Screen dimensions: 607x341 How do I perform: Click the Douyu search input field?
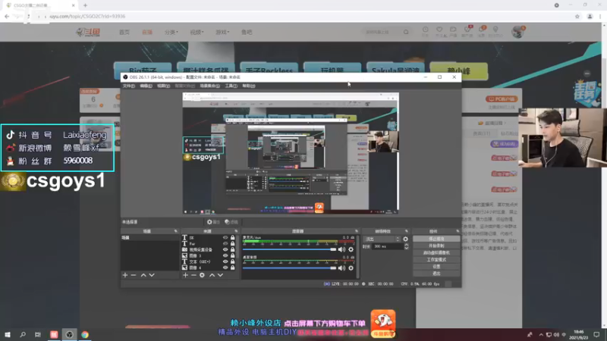[382, 32]
